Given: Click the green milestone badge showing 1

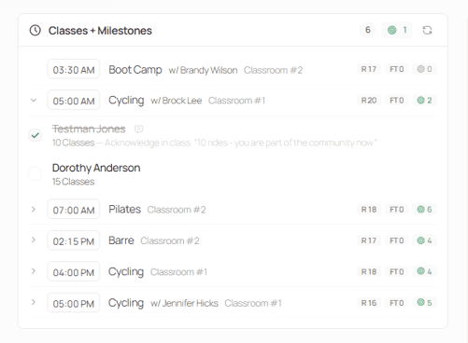Looking at the screenshot, I should click(x=397, y=30).
